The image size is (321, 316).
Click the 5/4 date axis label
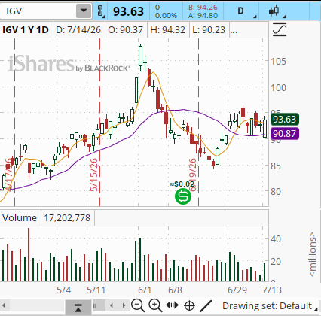point(63,290)
